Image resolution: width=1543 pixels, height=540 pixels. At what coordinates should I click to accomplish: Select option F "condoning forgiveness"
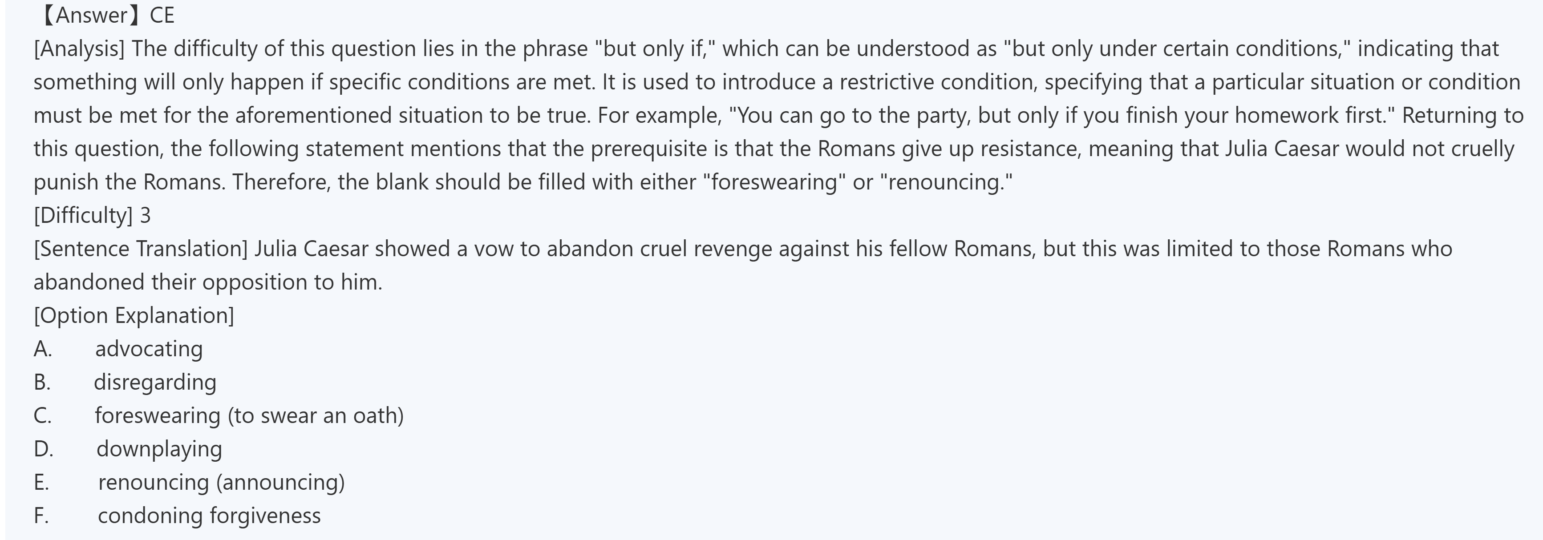click(209, 516)
